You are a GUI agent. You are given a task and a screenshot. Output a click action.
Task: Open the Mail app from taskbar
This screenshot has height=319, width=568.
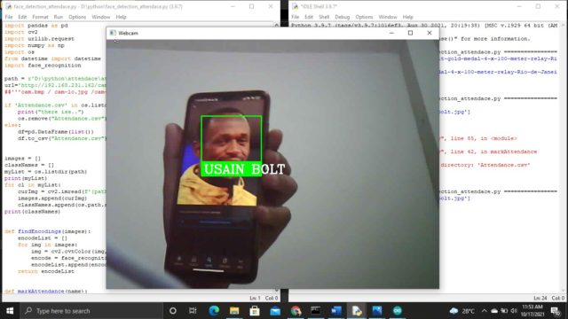275,311
